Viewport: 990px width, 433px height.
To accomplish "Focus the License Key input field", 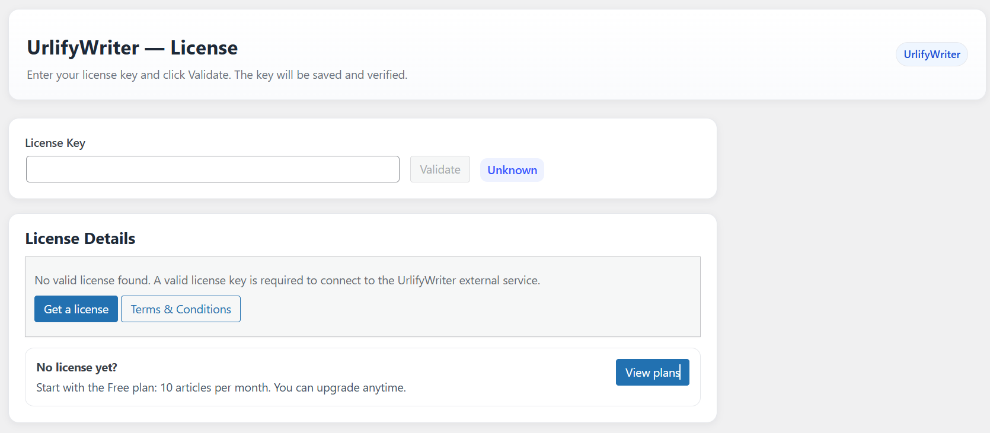I will (x=213, y=169).
